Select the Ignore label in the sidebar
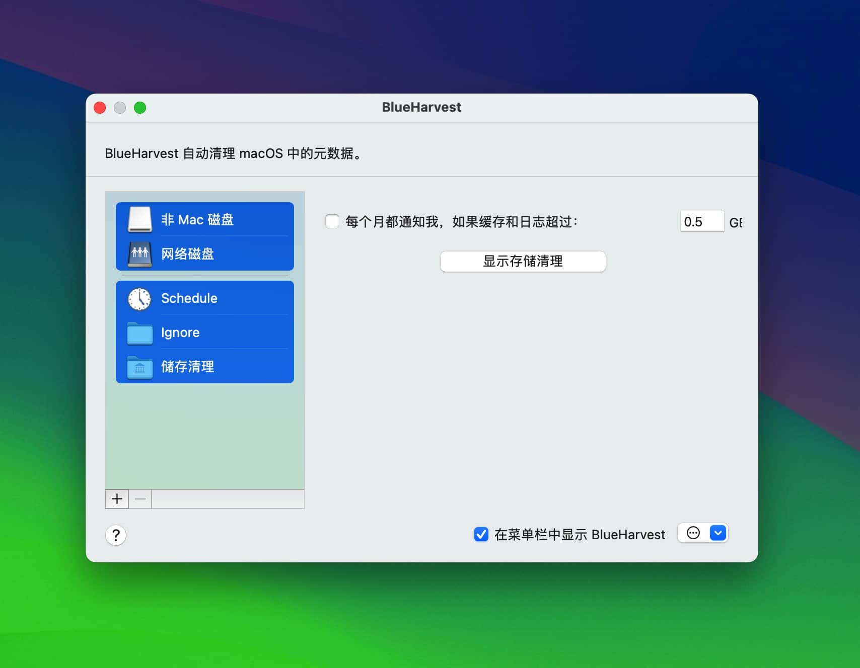Viewport: 860px width, 668px height. 180,332
